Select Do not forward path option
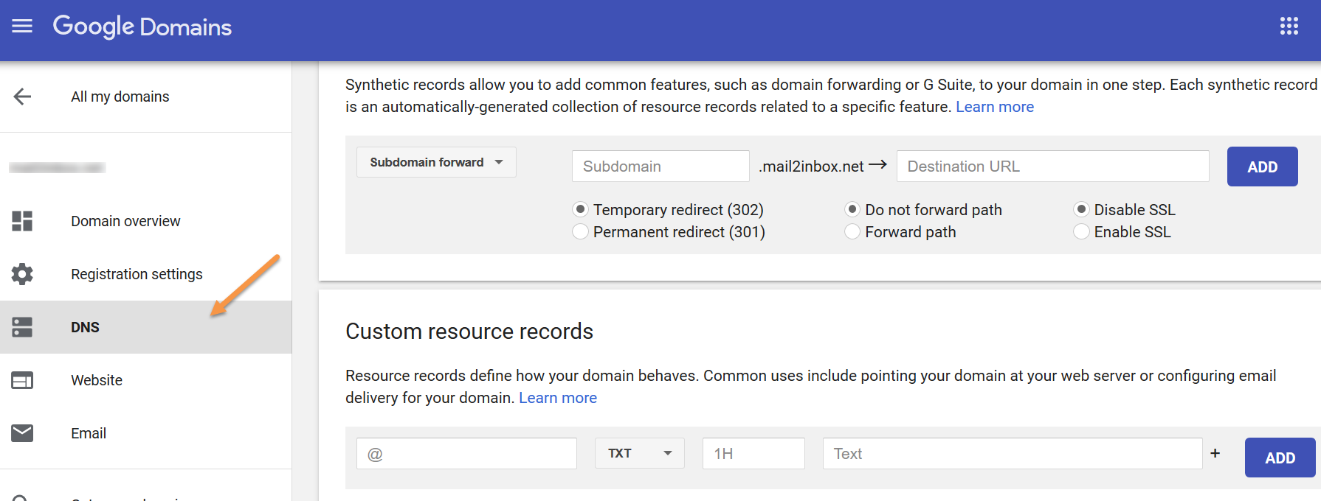Screen dimensions: 1321x501 (852, 210)
